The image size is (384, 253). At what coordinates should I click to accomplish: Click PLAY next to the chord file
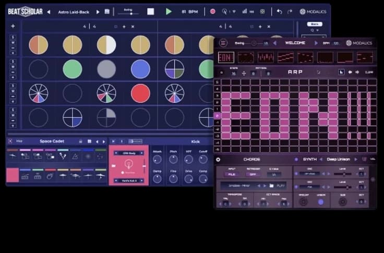point(280,186)
